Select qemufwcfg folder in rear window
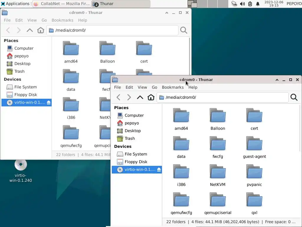The image size is (302, 227). coord(71,137)
